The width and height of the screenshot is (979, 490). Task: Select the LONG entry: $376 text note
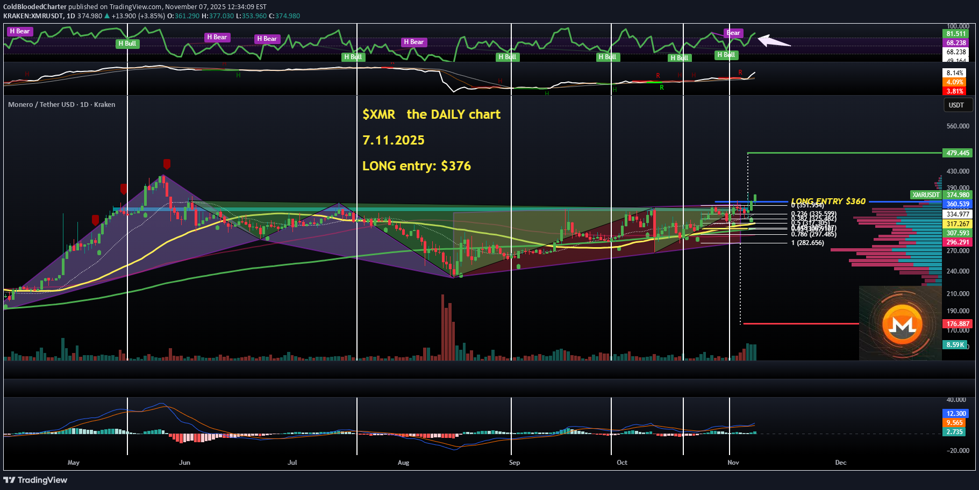tap(416, 166)
